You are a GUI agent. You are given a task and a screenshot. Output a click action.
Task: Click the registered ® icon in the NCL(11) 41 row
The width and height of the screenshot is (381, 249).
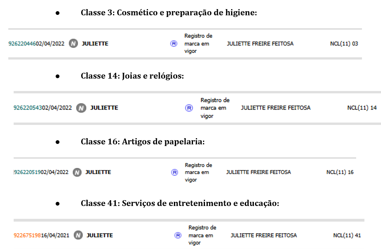[x=178, y=235]
